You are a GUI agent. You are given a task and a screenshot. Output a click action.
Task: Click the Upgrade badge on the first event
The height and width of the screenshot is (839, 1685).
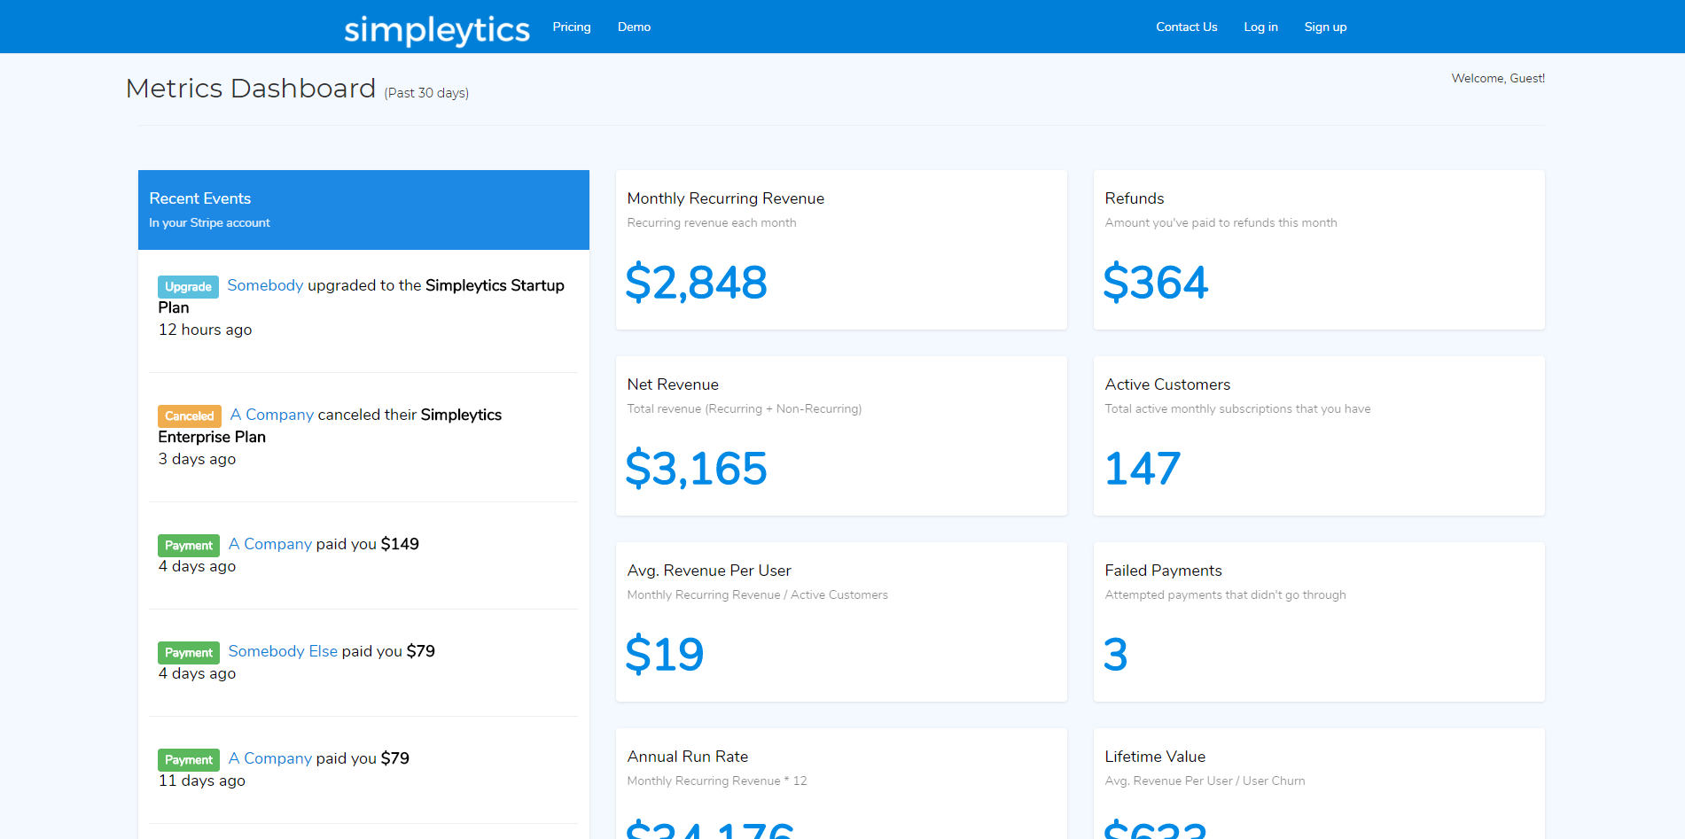tap(188, 286)
